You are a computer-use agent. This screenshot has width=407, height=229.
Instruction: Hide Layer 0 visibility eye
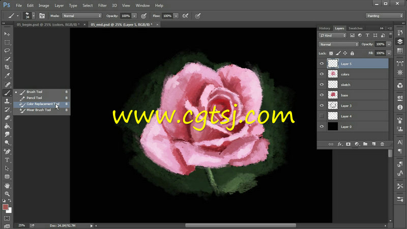[x=322, y=126]
